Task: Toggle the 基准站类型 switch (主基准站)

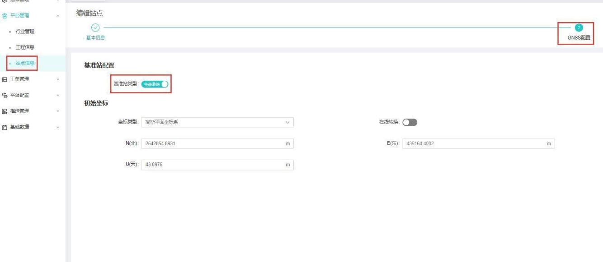Action: point(155,83)
